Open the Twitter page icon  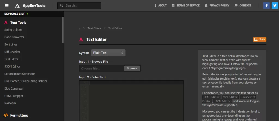(x=275, y=5)
